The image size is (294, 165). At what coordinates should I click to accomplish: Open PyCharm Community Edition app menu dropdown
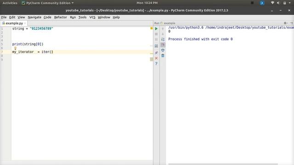click(48, 3)
